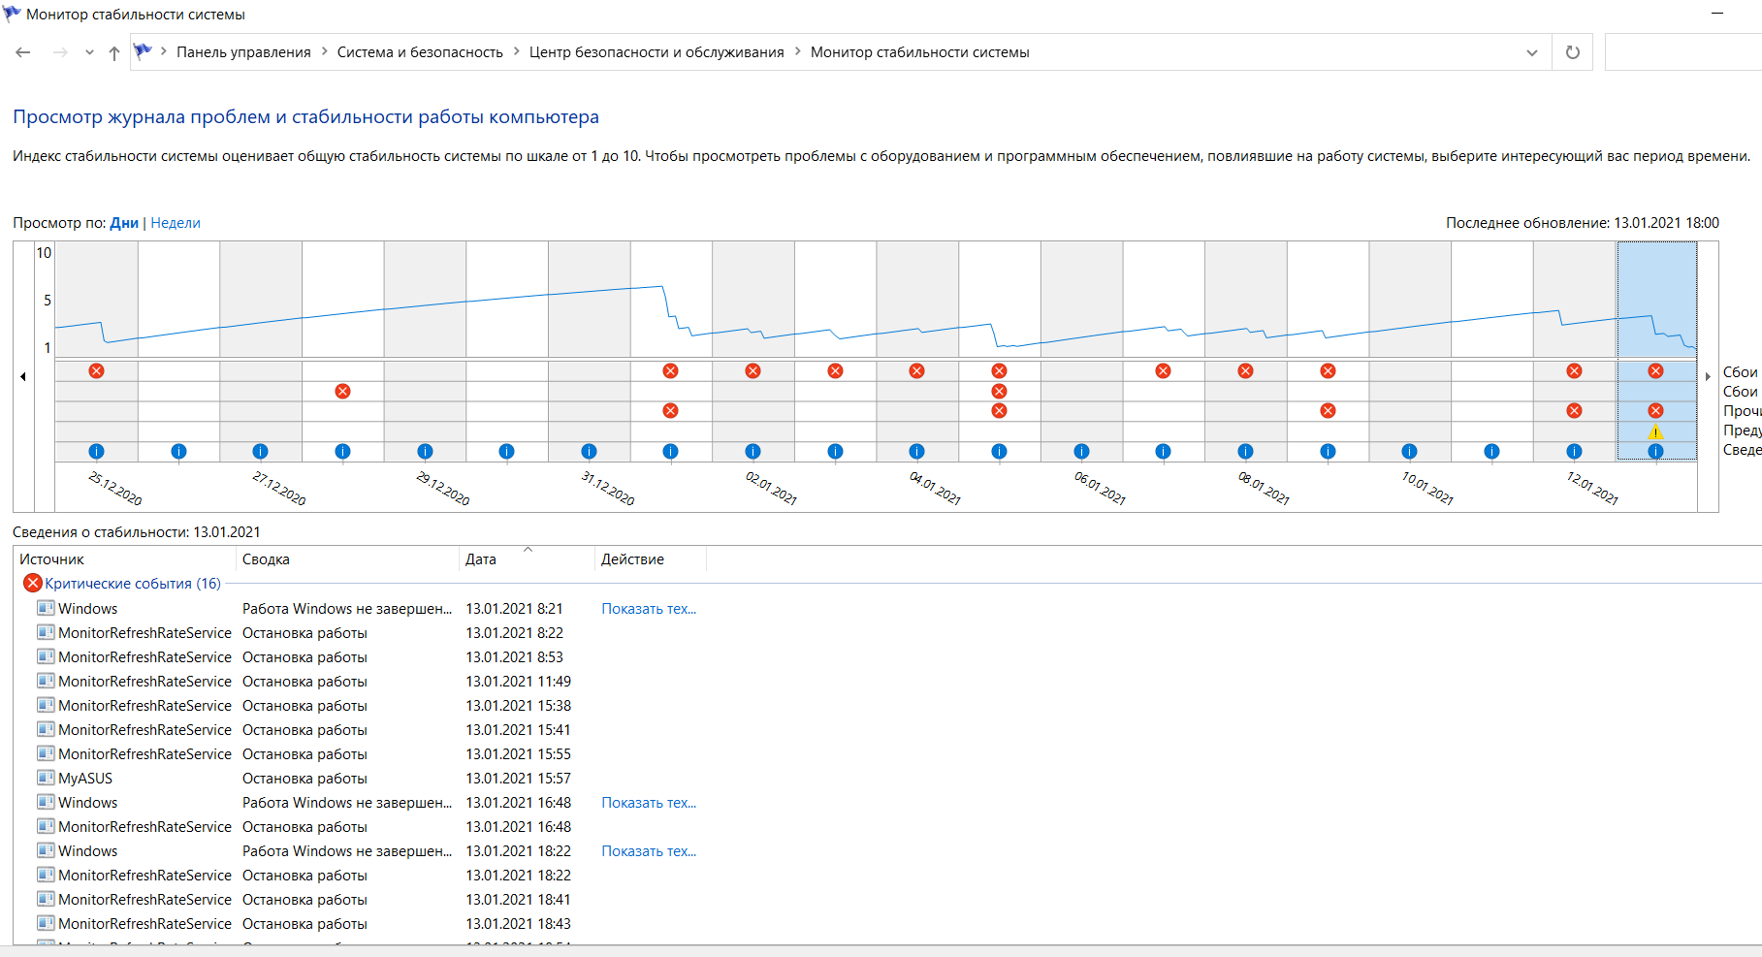This screenshot has height=957, width=1762.
Task: Click the blue info icon for 31.12.2020
Action: [589, 451]
